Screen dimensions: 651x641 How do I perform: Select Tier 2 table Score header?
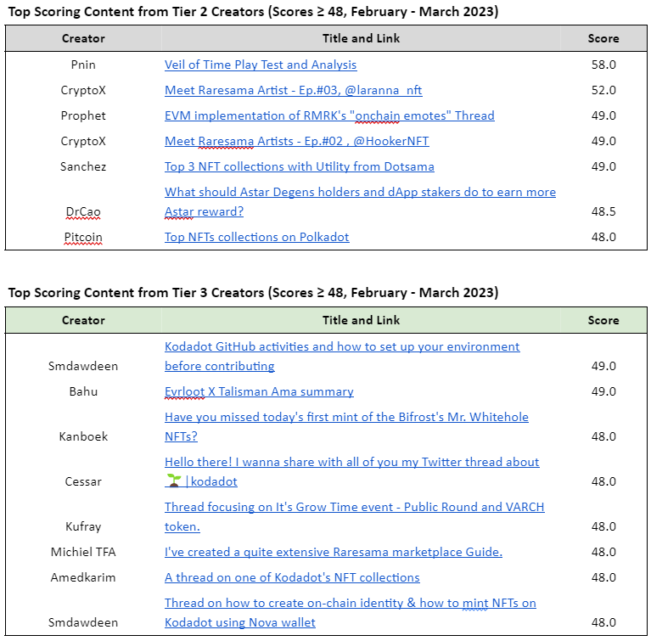click(603, 39)
